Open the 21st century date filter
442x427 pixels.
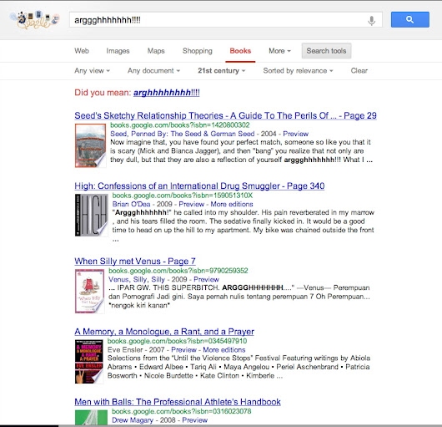[221, 70]
